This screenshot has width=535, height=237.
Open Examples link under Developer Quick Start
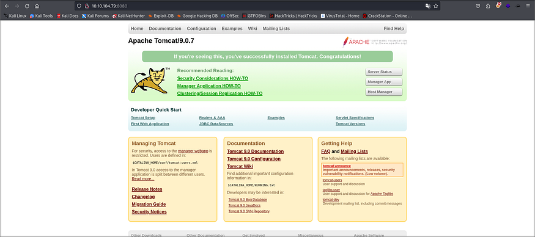(x=276, y=118)
